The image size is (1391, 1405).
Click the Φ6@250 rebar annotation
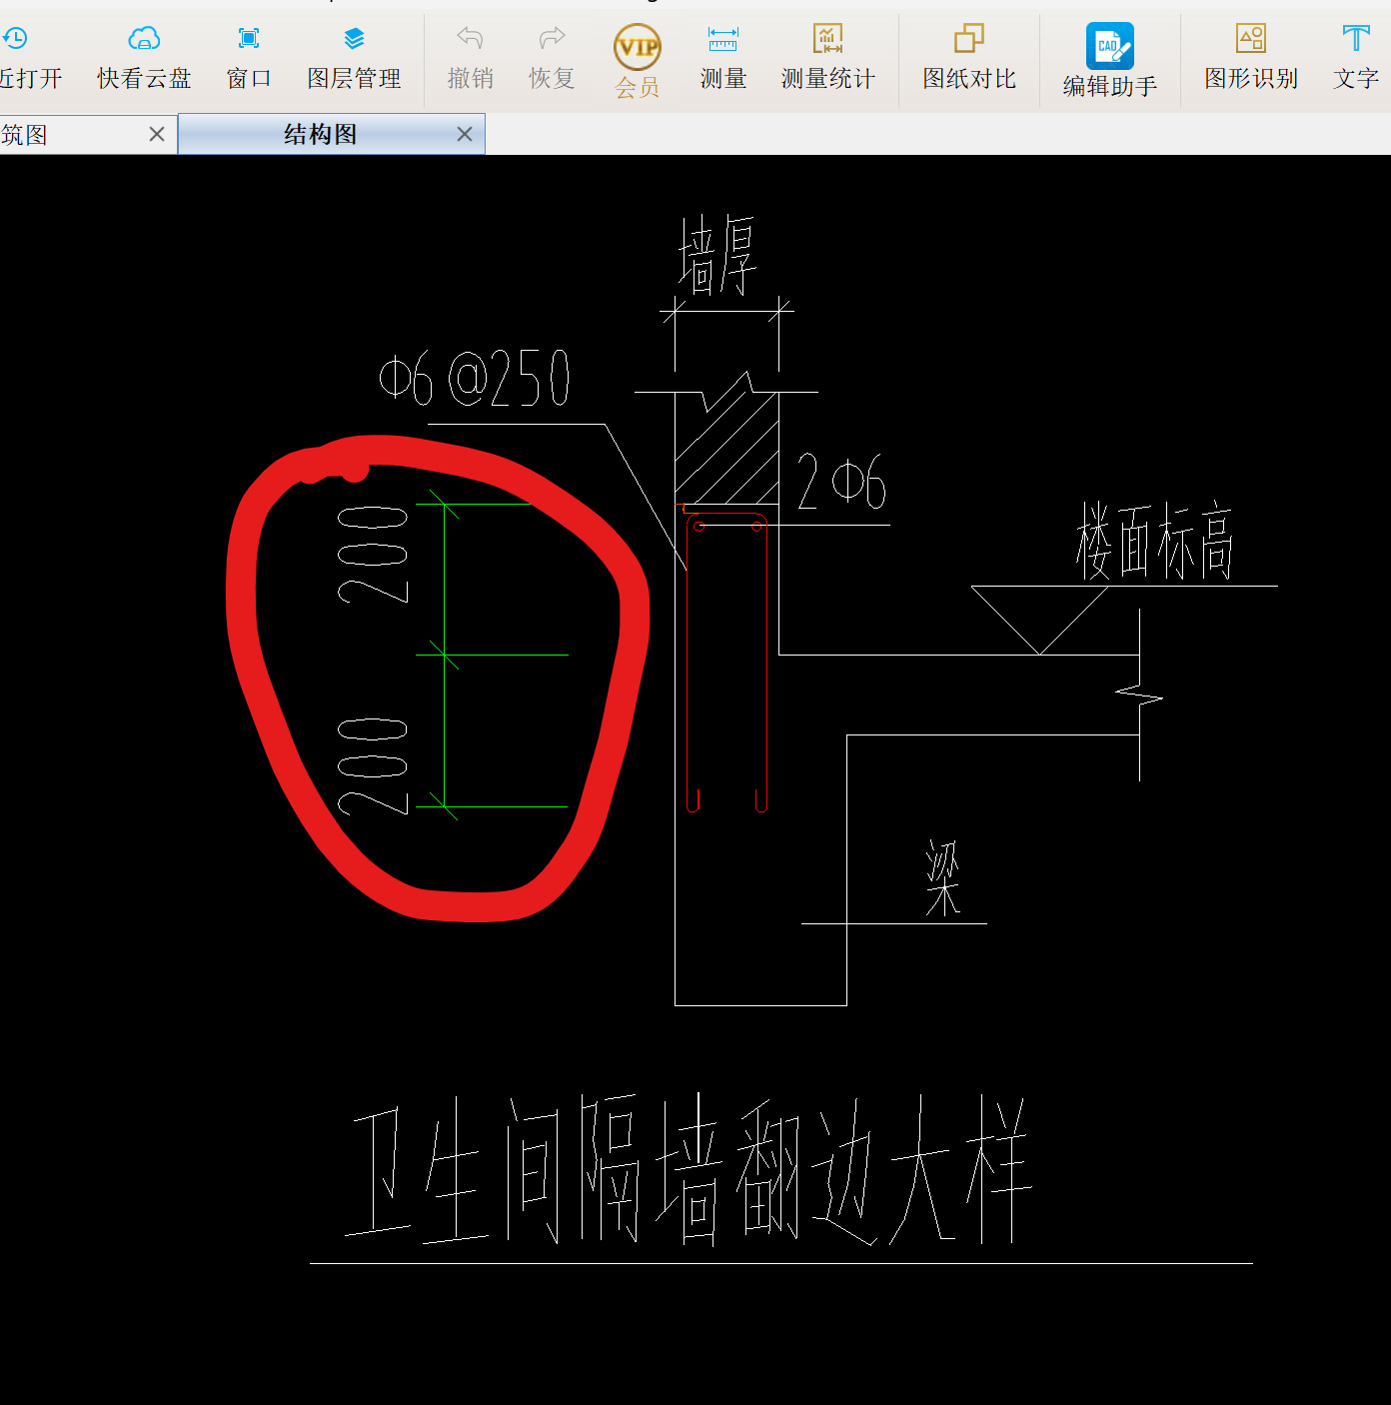(475, 379)
